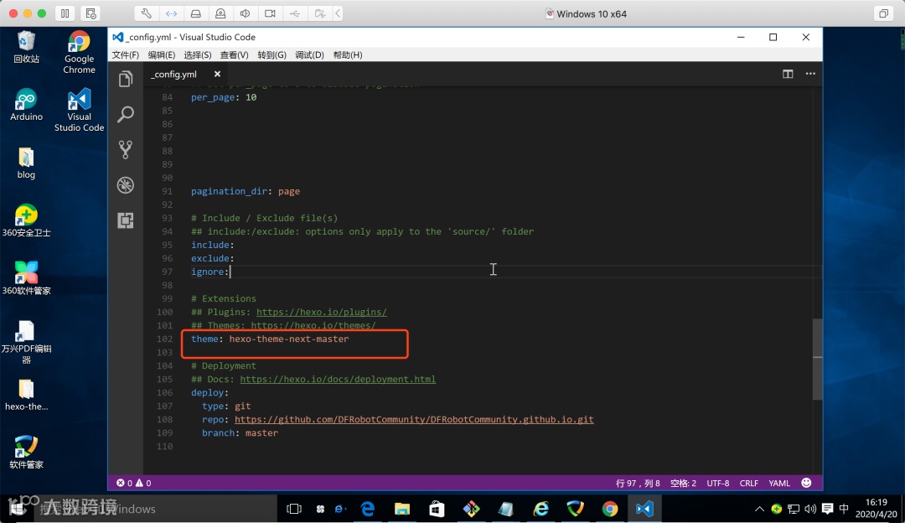Image resolution: width=905 pixels, height=523 pixels.
Task: Click the network adapter arrows icon
Action: coord(172,13)
